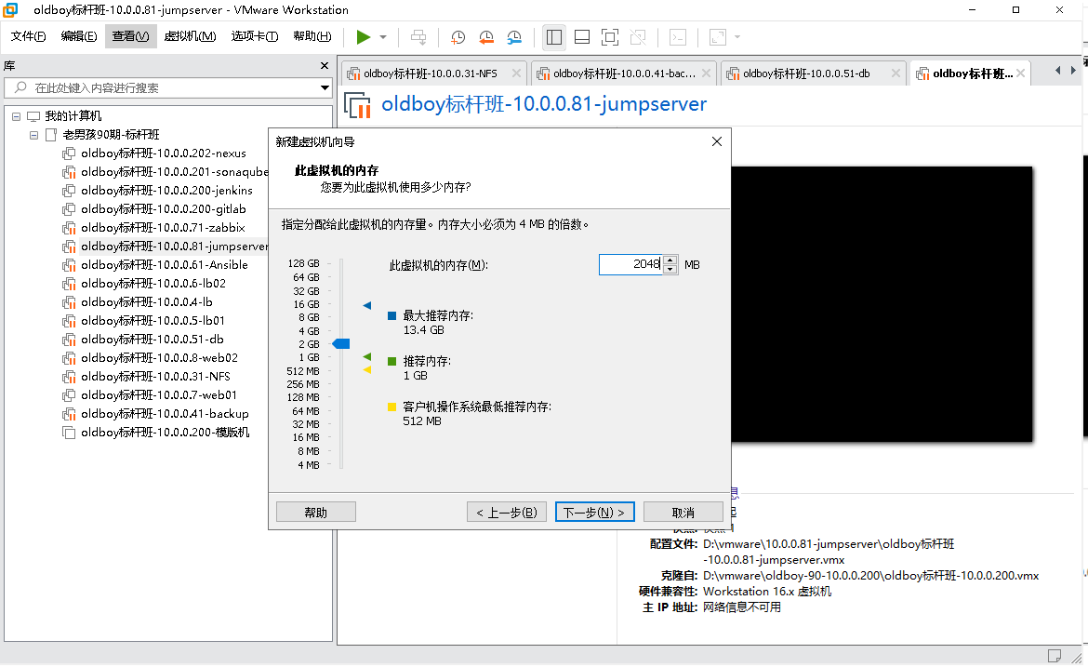Viewport: 1088px width, 667px height.
Task: Click the < 上一步(B) button
Action: click(x=507, y=513)
